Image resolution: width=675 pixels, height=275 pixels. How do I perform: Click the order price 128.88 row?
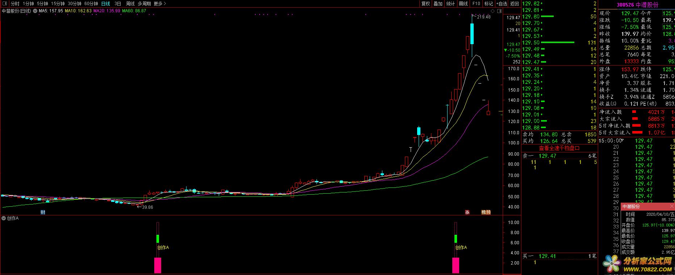click(559, 127)
